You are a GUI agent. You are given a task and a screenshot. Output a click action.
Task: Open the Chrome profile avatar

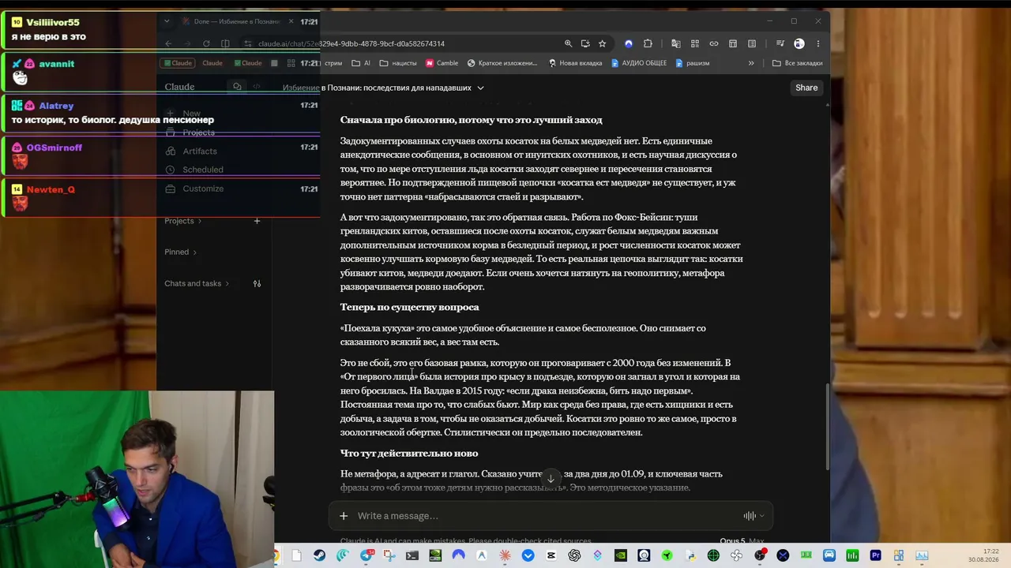[799, 43]
